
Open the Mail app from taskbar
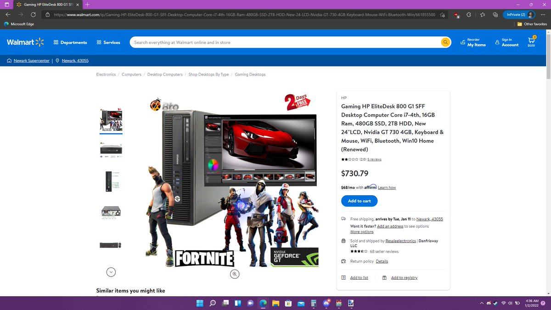(x=301, y=303)
